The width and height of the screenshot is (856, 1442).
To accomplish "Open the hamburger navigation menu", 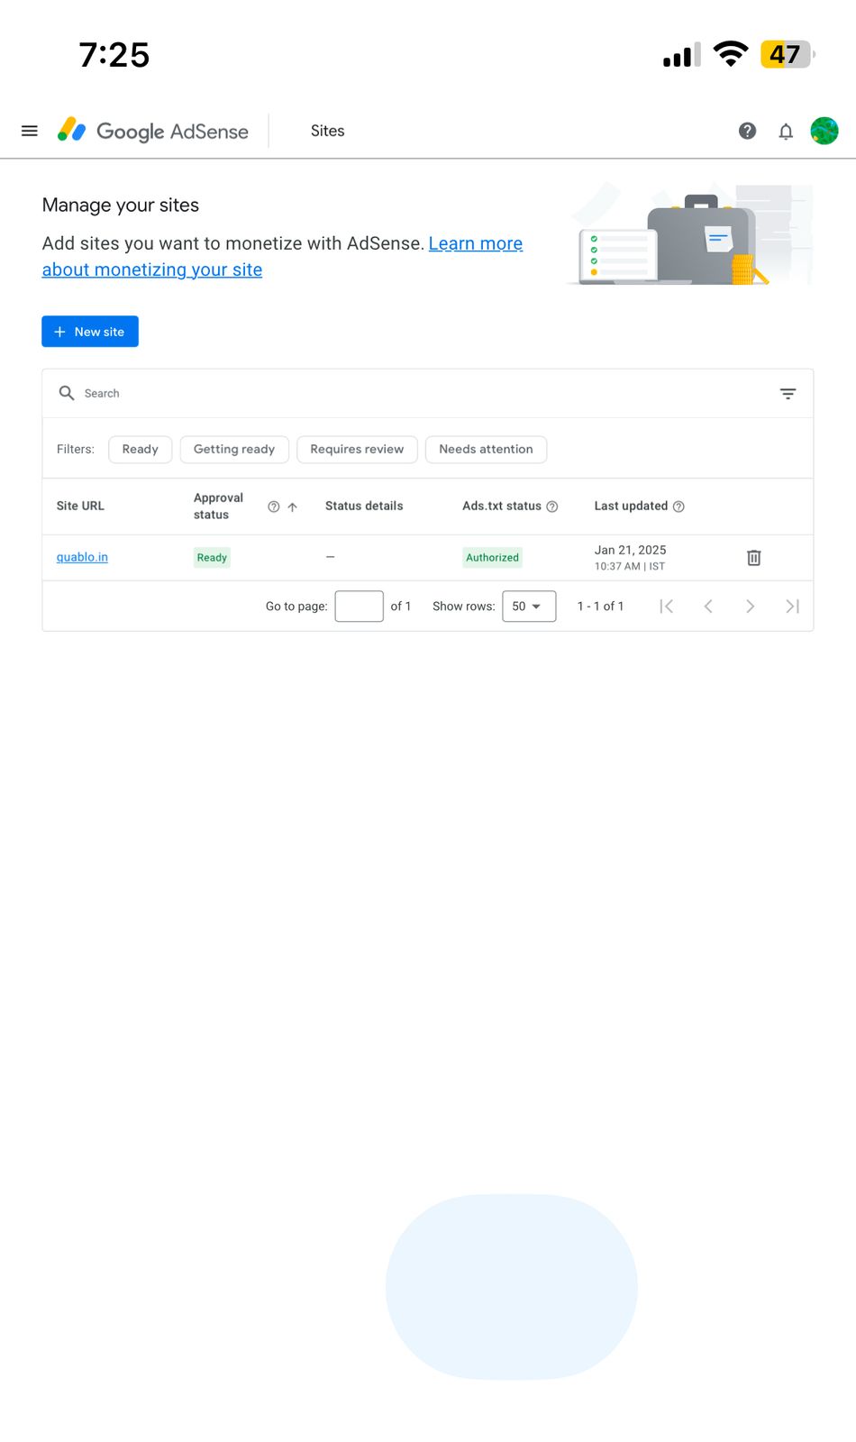I will point(30,131).
